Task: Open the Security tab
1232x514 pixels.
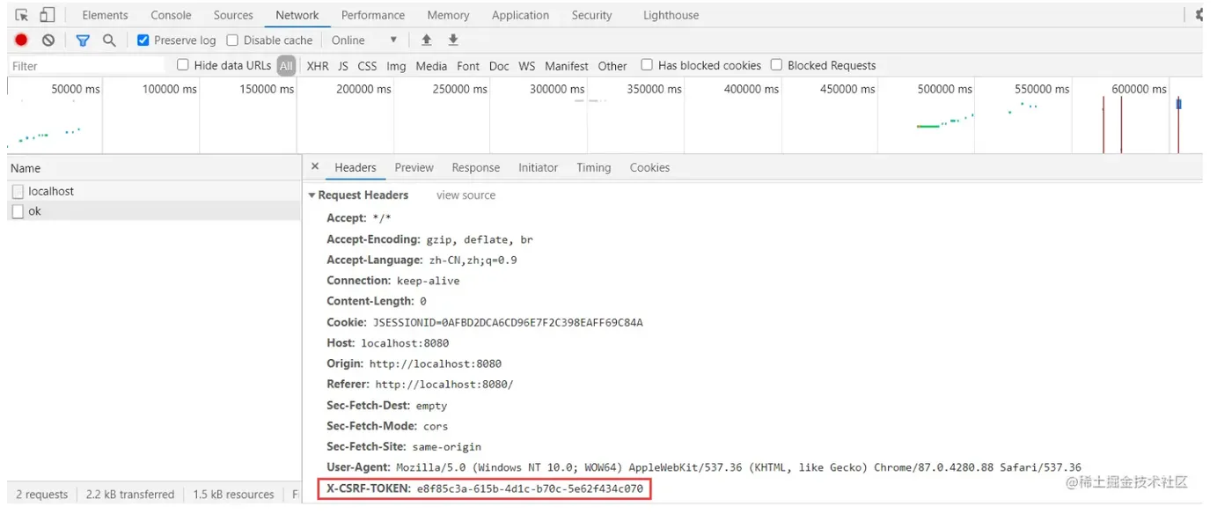Action: click(591, 15)
